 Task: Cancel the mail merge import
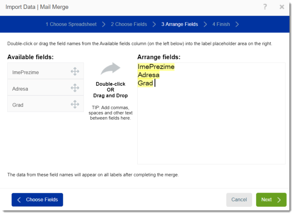(x=239, y=200)
